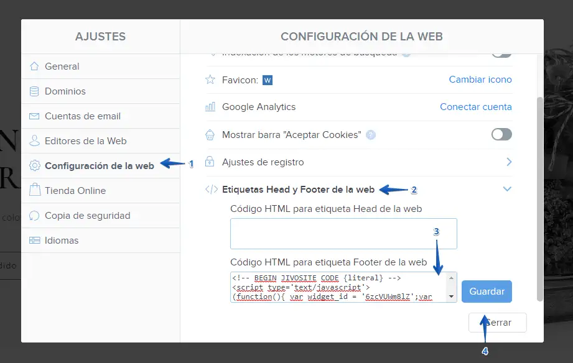Click the current favicon W thumbnail

[x=268, y=80]
